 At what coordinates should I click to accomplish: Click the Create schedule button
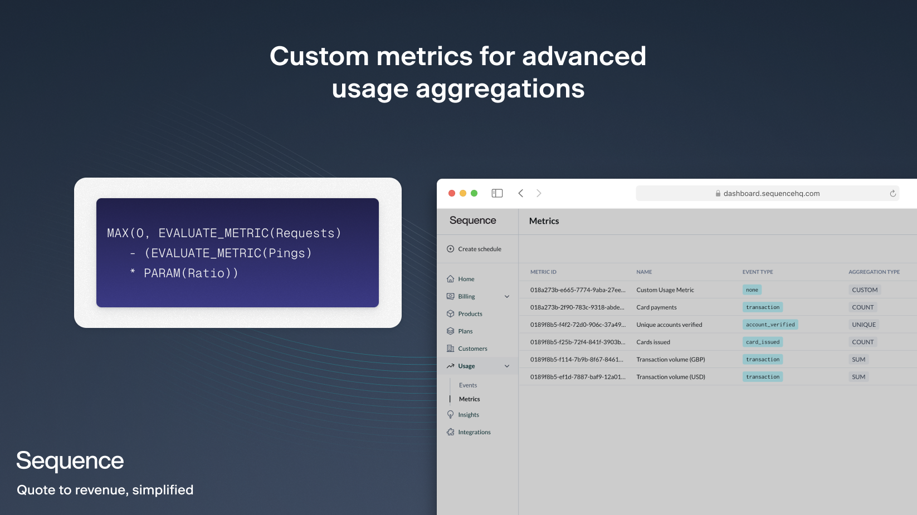(474, 249)
